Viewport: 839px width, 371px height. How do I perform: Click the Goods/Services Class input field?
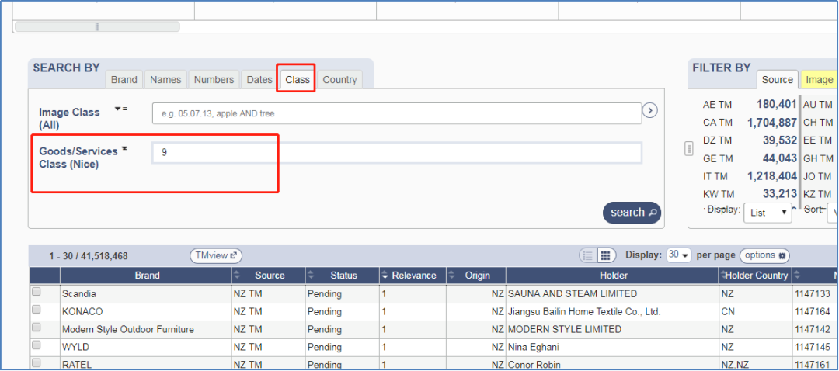click(x=396, y=153)
